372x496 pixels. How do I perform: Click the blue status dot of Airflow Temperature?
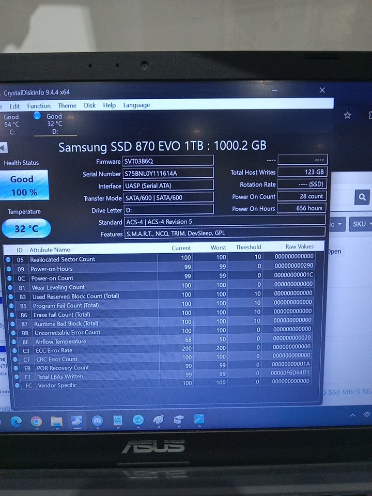pos(14,342)
